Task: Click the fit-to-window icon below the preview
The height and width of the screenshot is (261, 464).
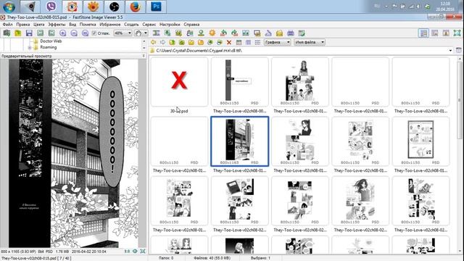Action: coord(143,252)
